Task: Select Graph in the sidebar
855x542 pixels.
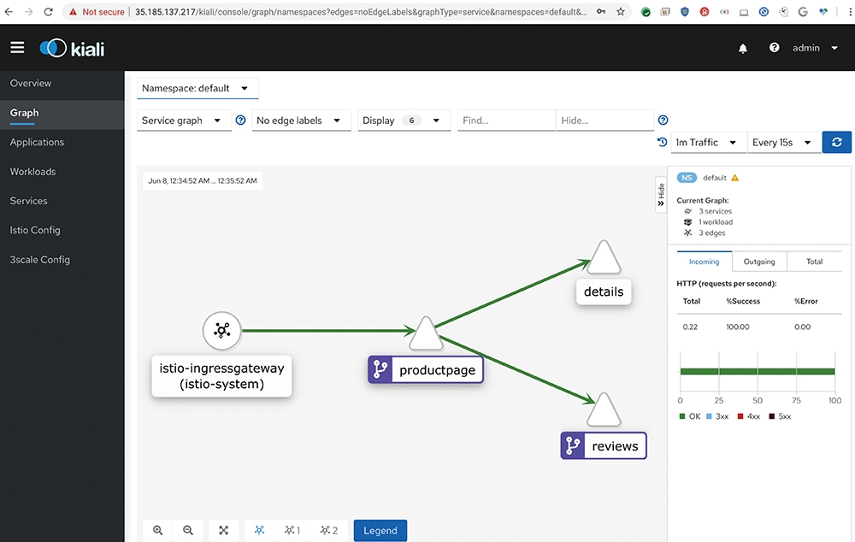Action: click(25, 113)
